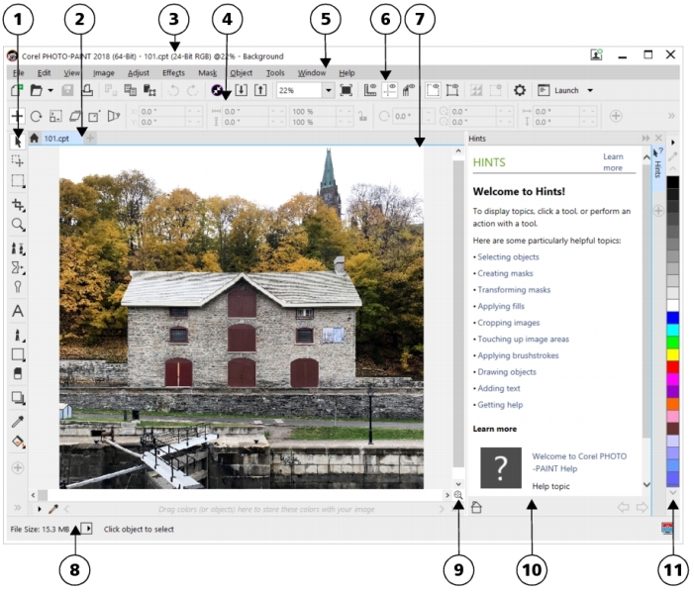Pick the red swatch in color palette
The width and height of the screenshot is (694, 594).
coord(673,366)
